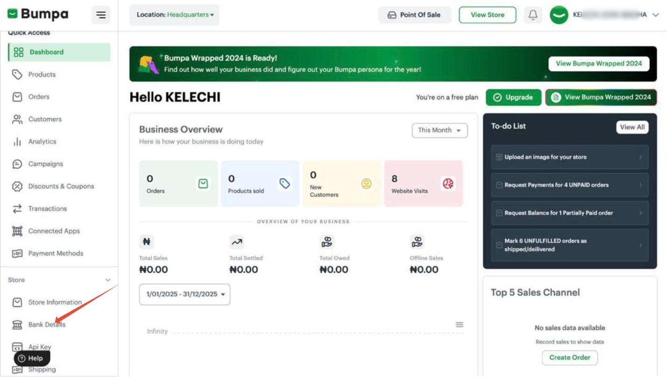Open the notifications bell
Viewport: 667px width, 377px height.
coord(533,15)
